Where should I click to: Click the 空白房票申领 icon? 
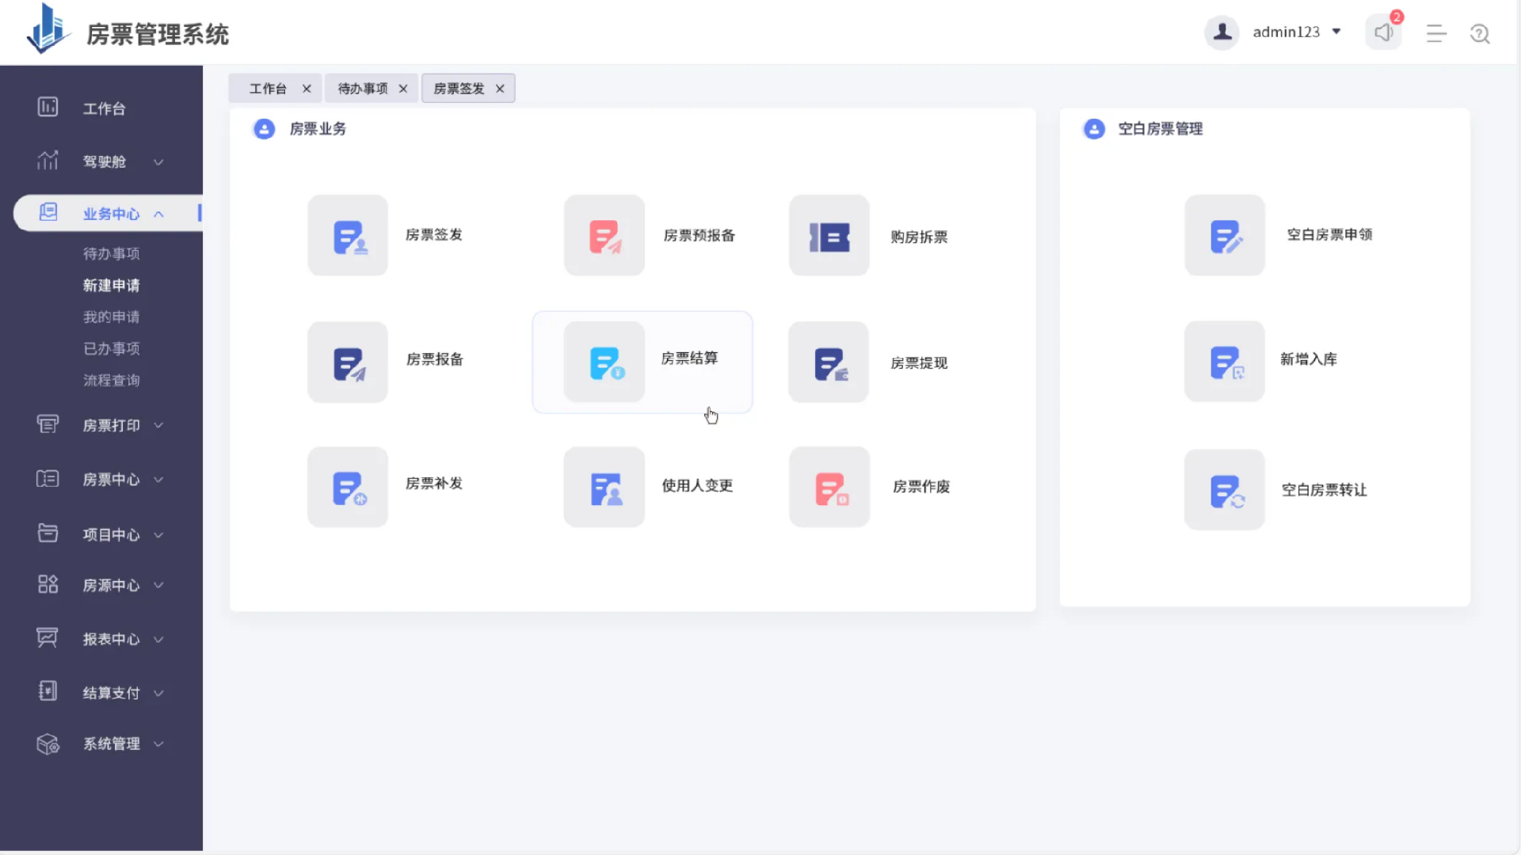1224,236
